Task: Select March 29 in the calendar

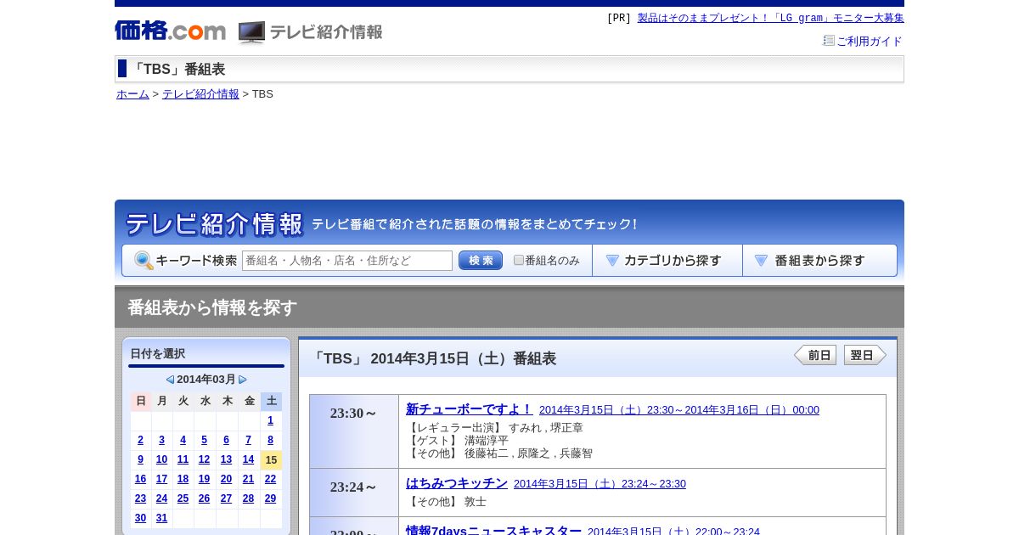Action: click(271, 498)
